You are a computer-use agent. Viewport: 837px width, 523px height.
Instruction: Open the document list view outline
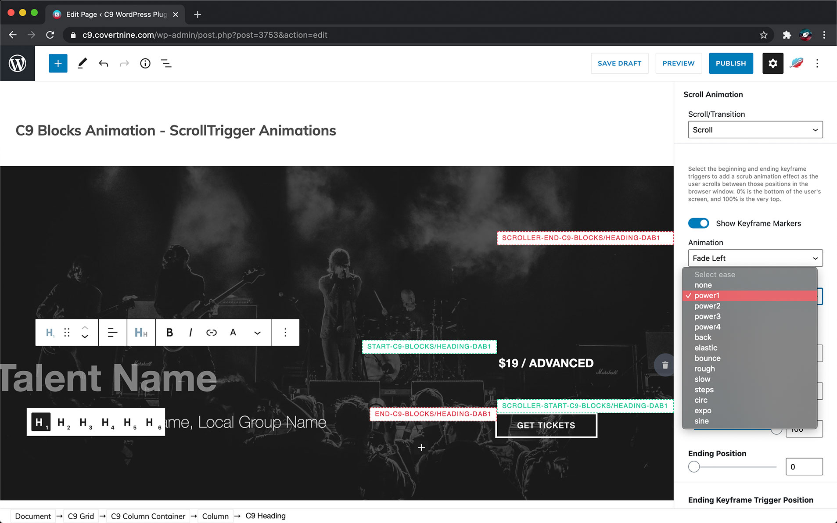click(166, 63)
